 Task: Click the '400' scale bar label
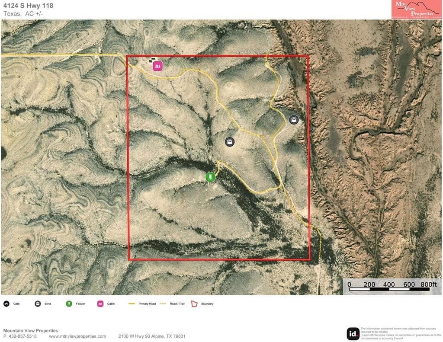click(x=389, y=284)
